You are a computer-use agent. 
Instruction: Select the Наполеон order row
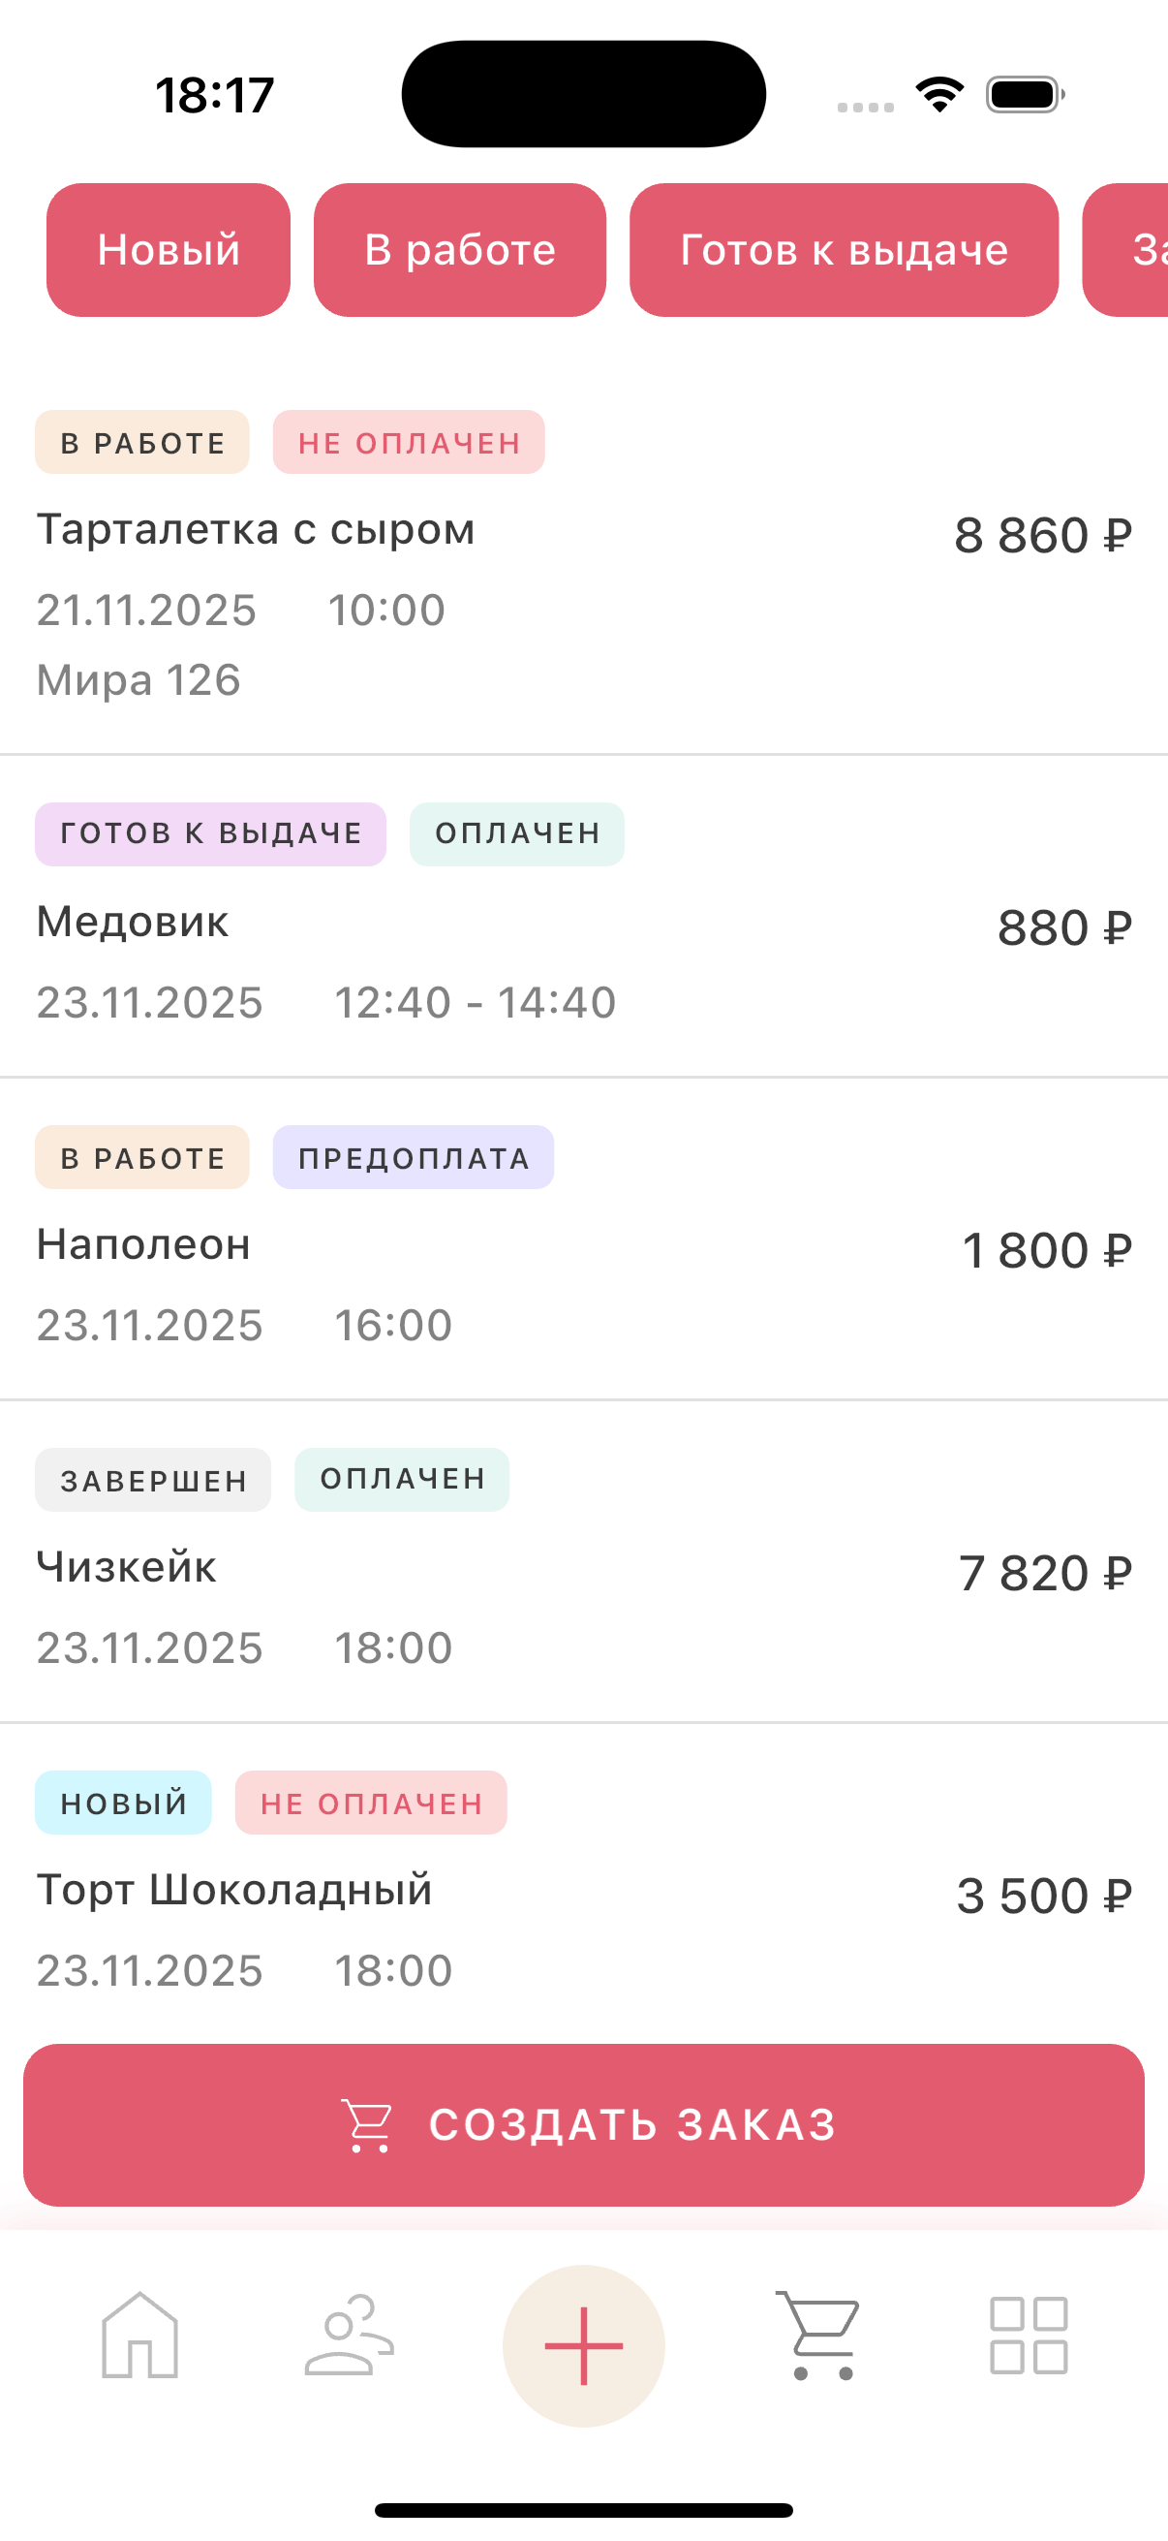coord(583,1251)
